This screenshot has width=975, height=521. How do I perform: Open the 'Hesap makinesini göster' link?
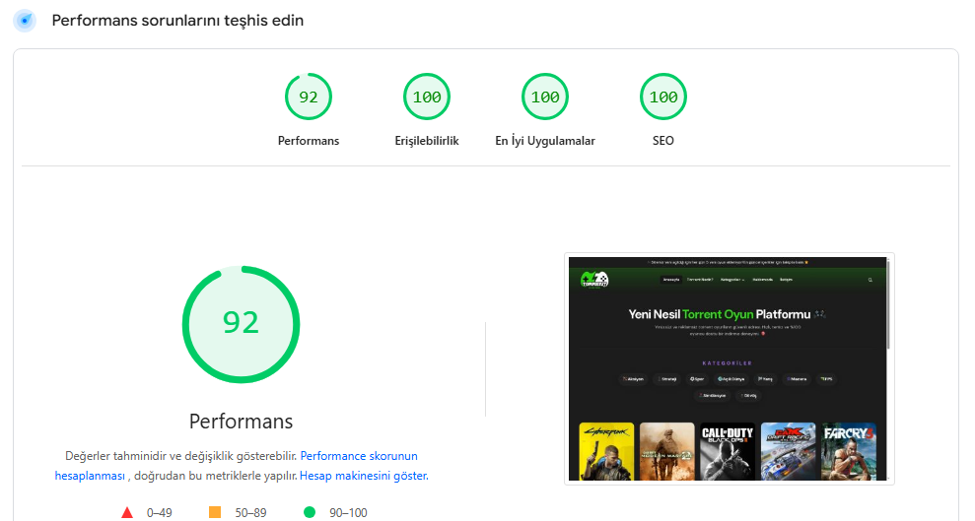(364, 476)
